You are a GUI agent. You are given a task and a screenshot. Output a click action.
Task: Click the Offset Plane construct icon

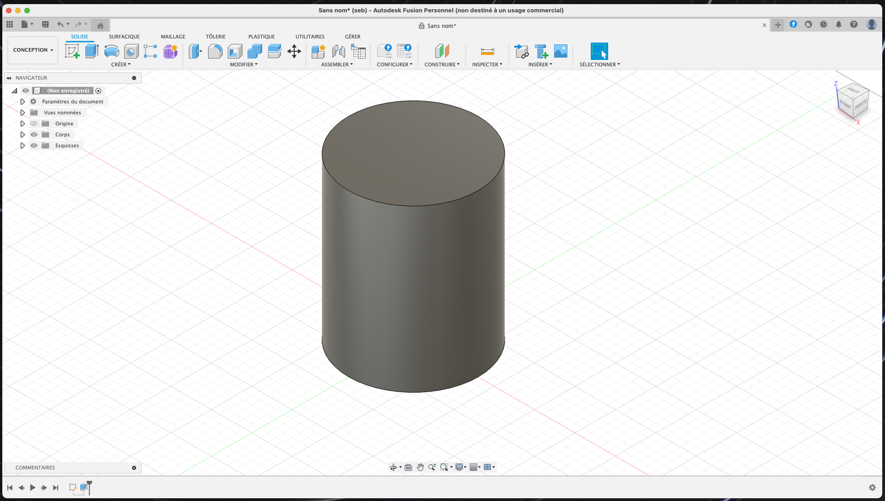(x=442, y=51)
